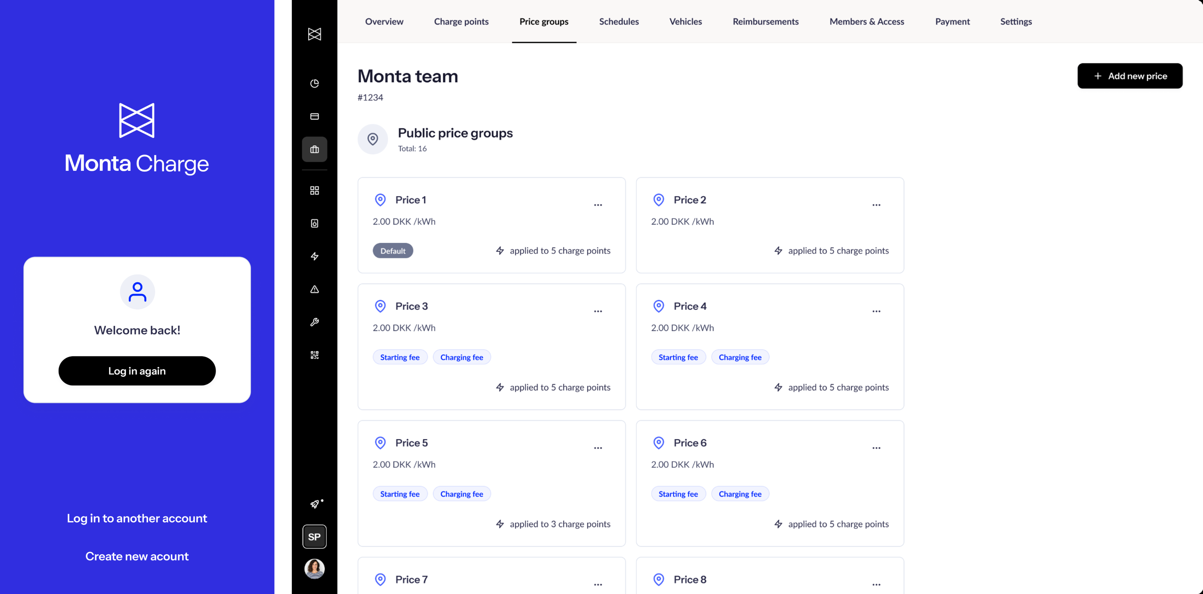Open the pie chart dashboard icon

[314, 84]
